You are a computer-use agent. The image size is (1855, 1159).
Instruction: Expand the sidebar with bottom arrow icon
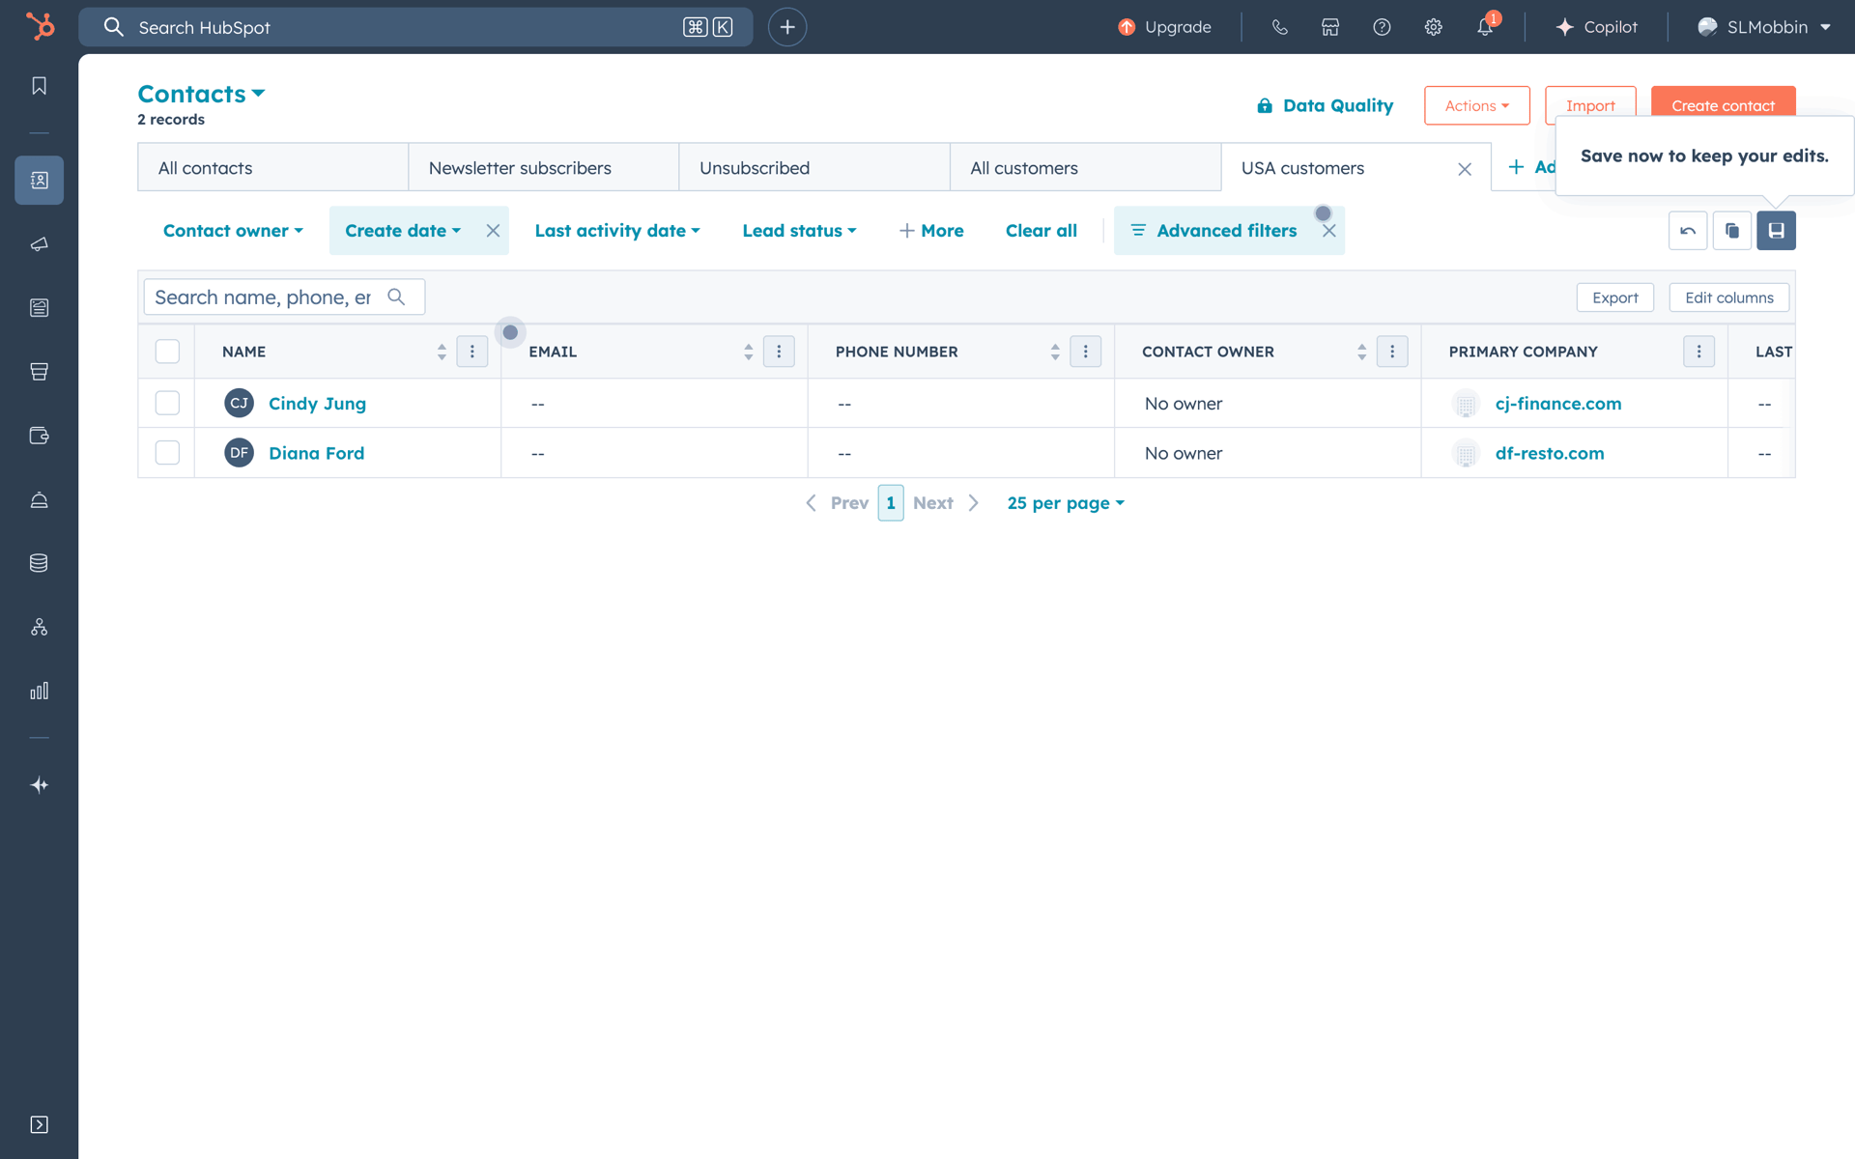coord(39,1124)
